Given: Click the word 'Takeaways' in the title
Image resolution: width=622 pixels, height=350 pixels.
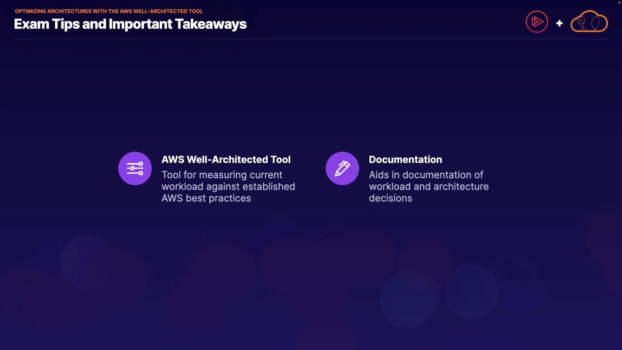Looking at the screenshot, I should (x=211, y=24).
